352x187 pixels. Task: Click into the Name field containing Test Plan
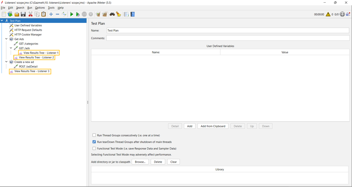pos(228,30)
